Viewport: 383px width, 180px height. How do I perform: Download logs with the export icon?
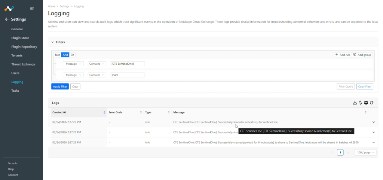click(x=355, y=103)
